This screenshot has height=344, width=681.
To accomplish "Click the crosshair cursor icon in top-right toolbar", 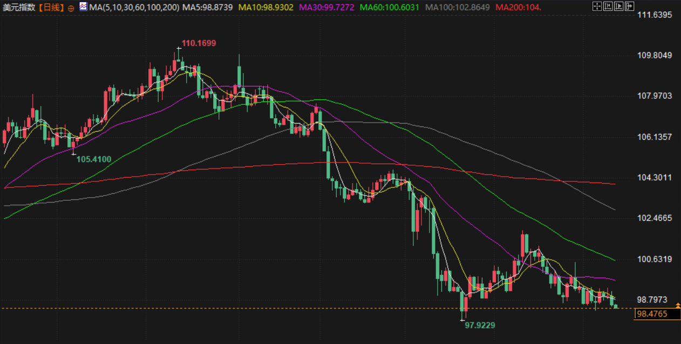I will (x=597, y=6).
